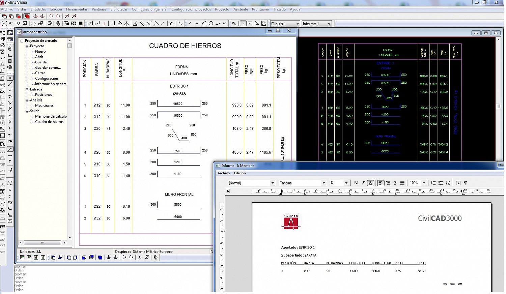Select Mediciones tree item
The width and height of the screenshot is (506, 294).
tap(45, 106)
